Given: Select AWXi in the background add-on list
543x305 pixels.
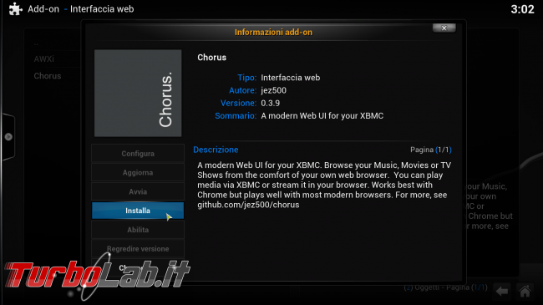Looking at the screenshot, I should (44, 59).
